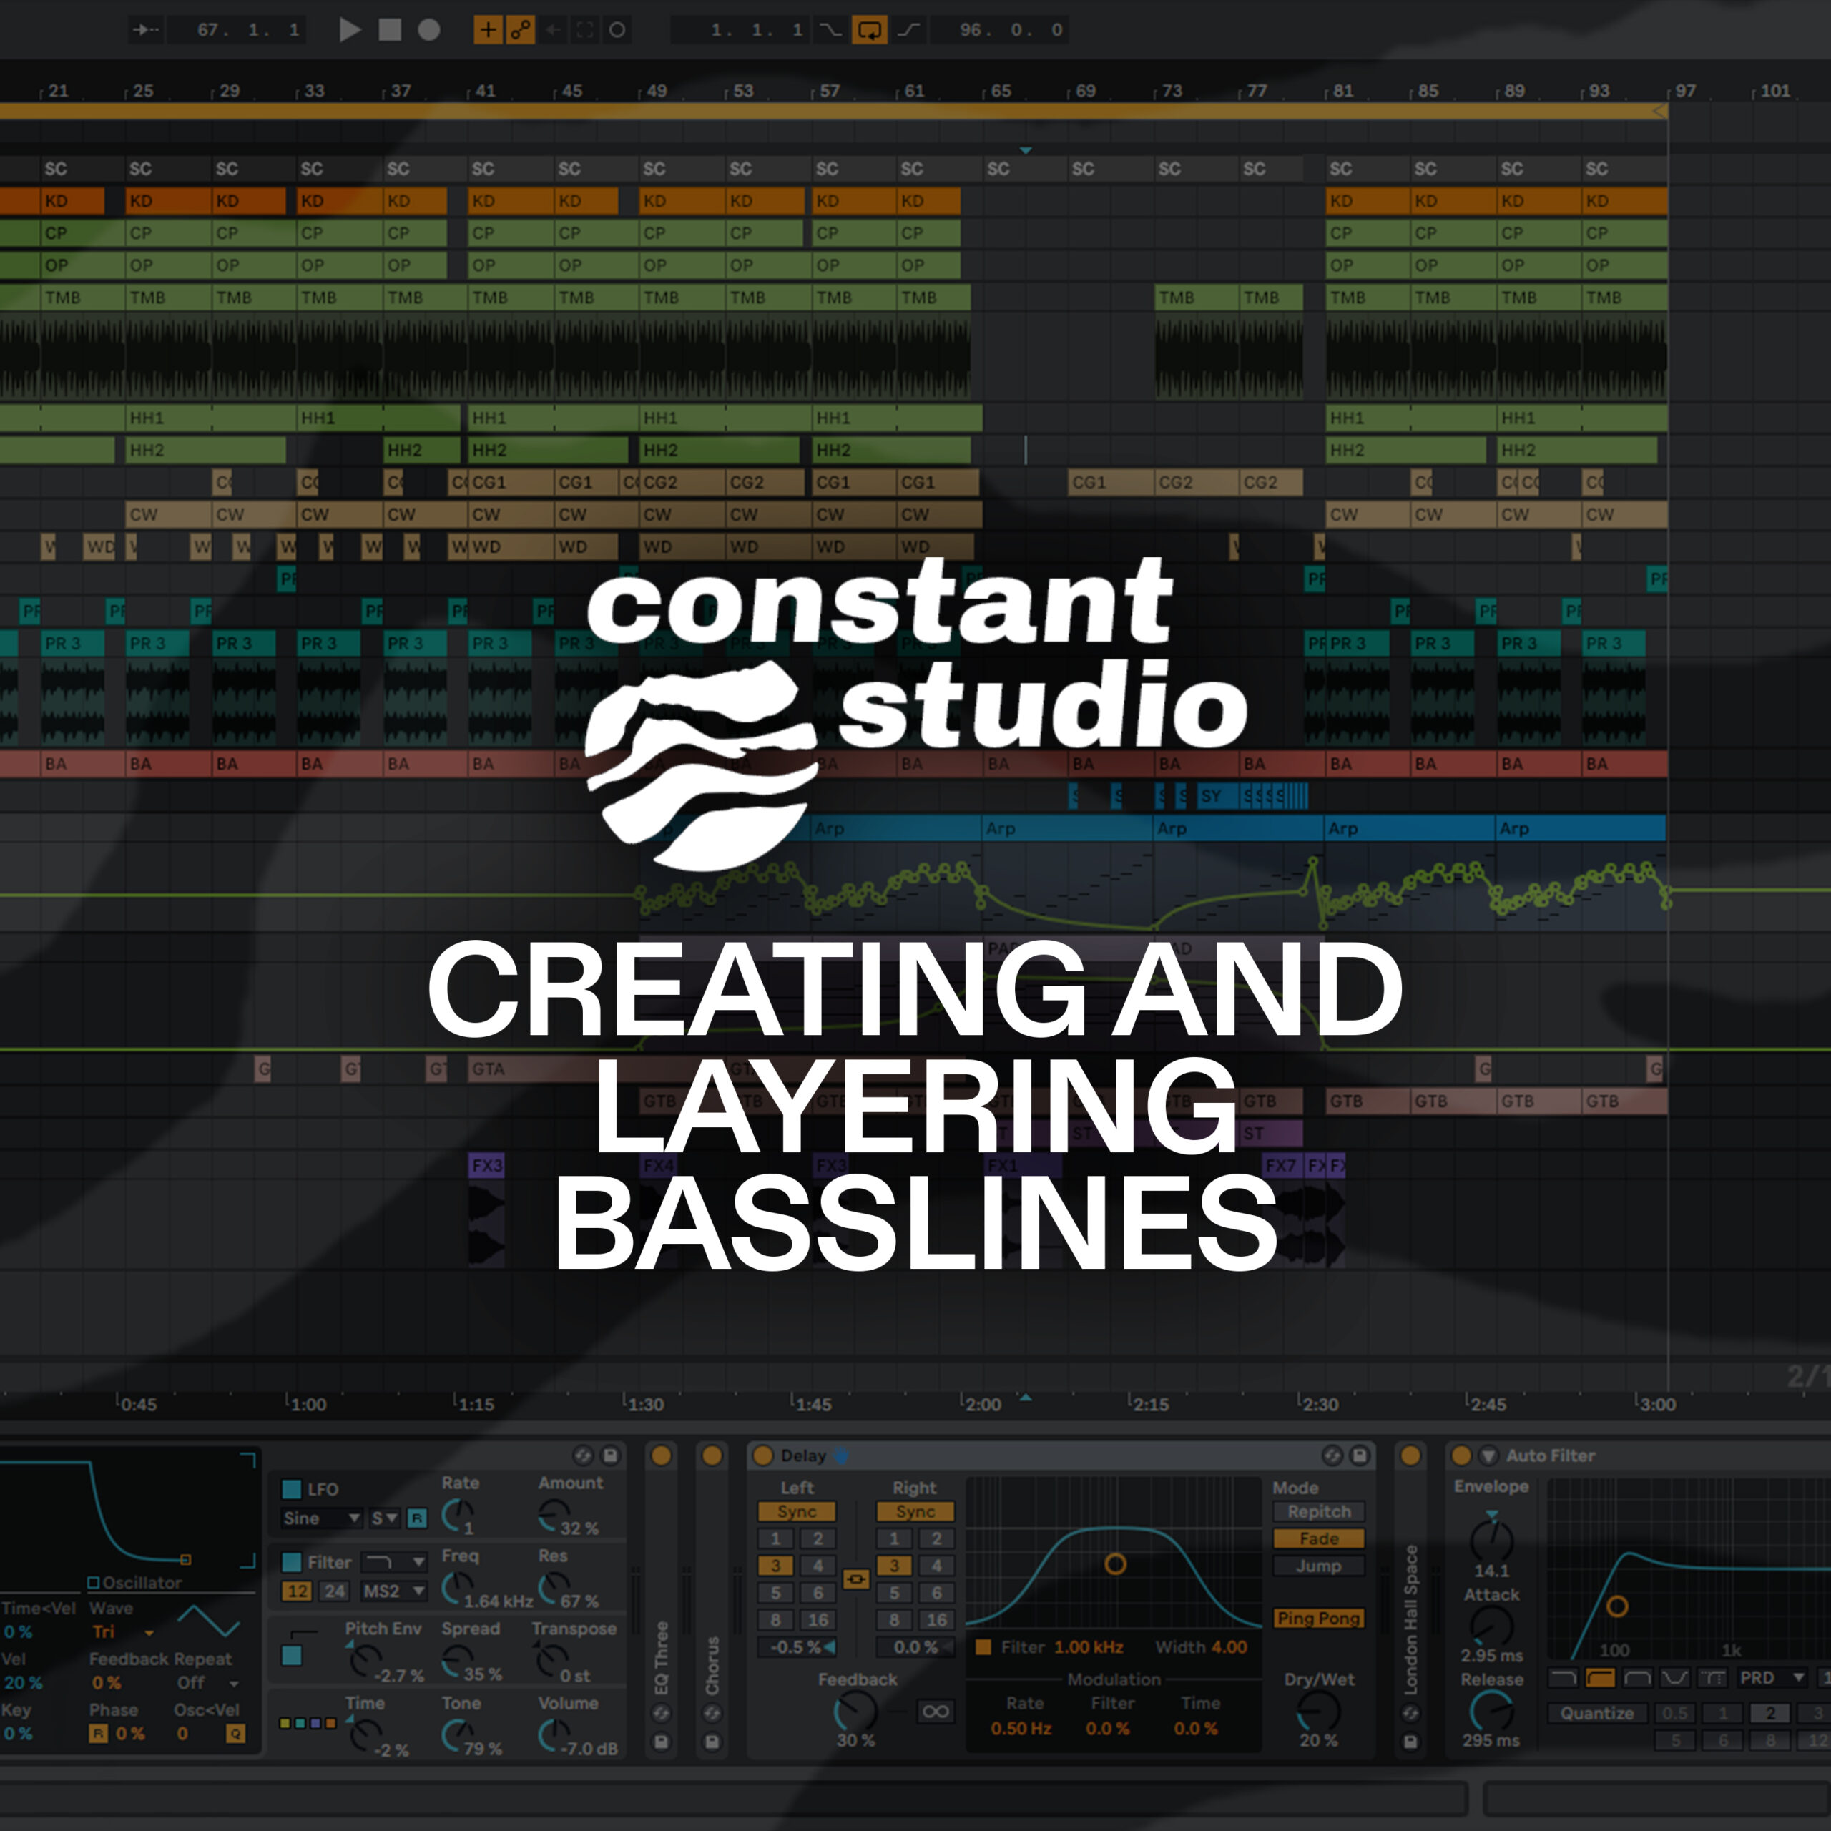Select the Auto Filter lowpass shape icon
The height and width of the screenshot is (1831, 1831).
click(x=1563, y=1679)
